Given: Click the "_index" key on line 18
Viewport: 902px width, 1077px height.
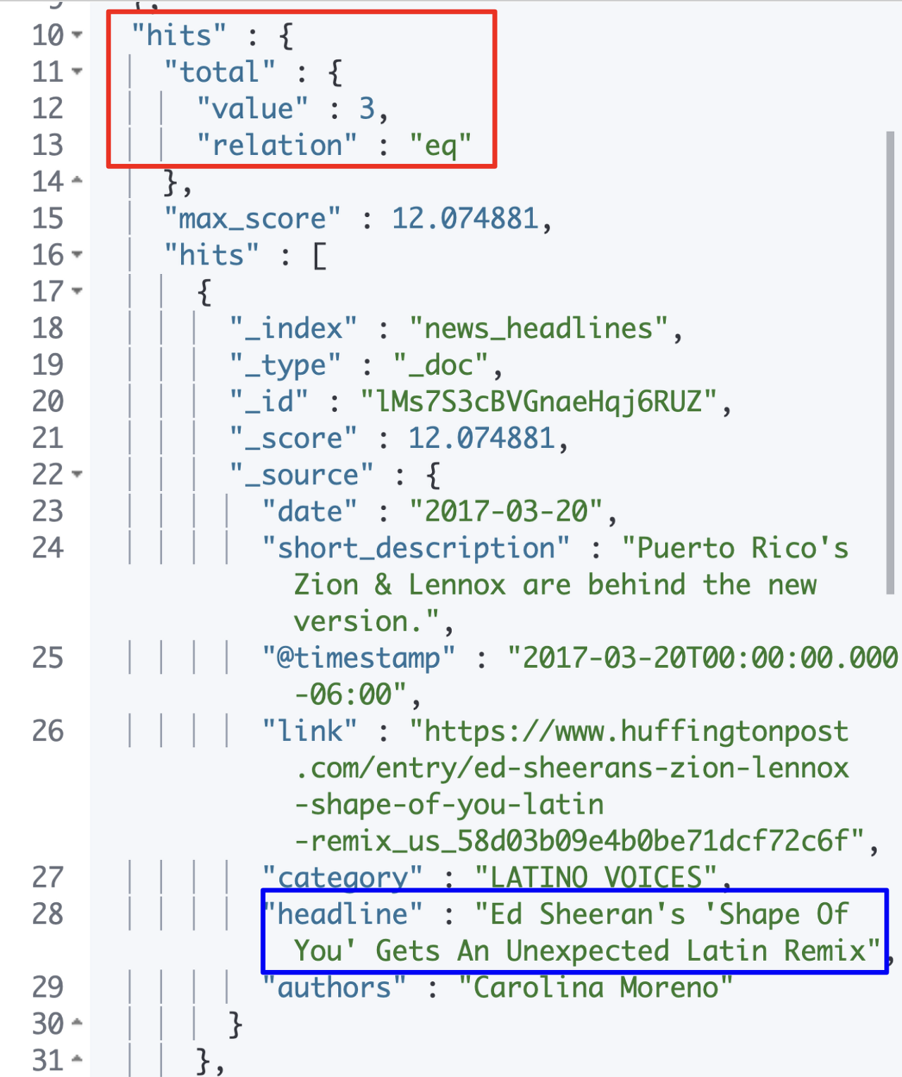Looking at the screenshot, I should (293, 328).
